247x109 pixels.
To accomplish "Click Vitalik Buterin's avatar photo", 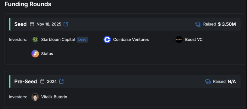I will point(35,97).
